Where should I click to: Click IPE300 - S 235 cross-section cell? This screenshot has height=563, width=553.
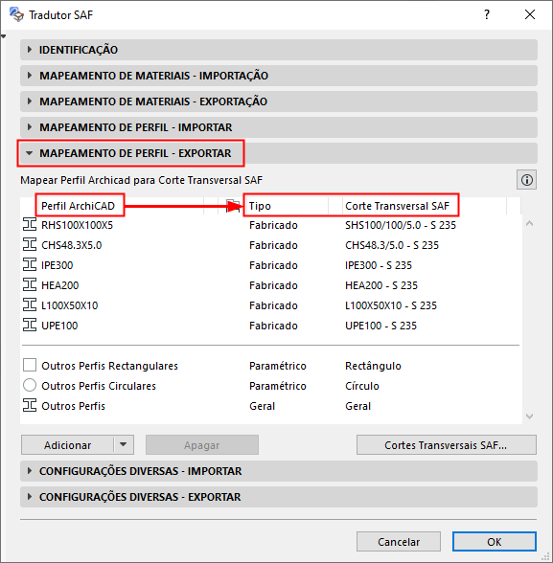(x=379, y=265)
